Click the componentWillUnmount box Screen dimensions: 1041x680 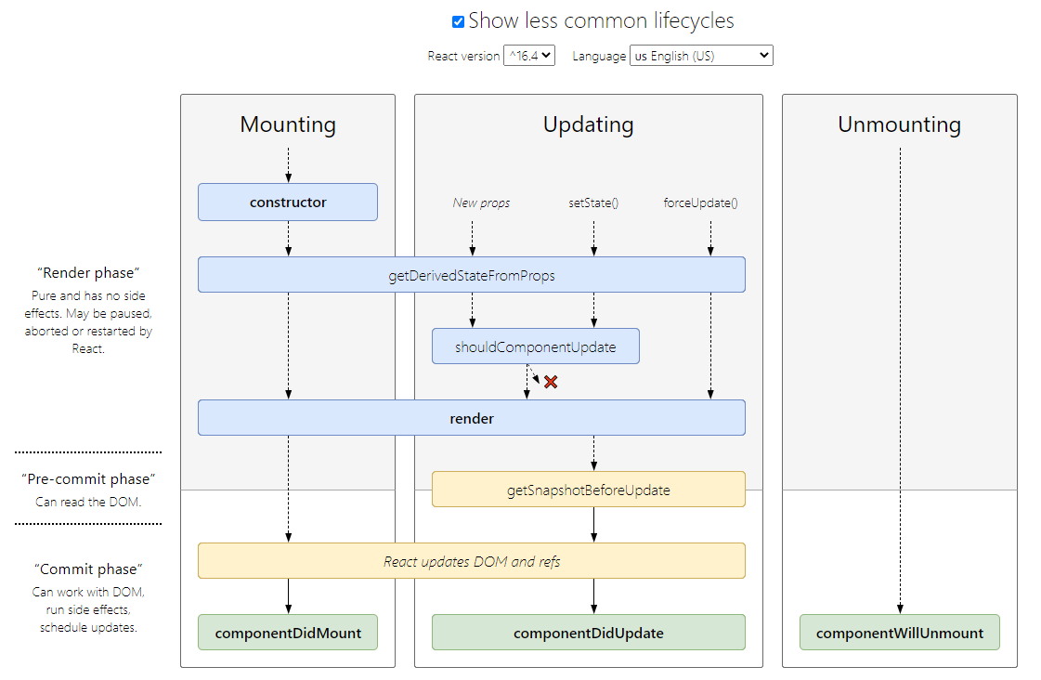[900, 633]
